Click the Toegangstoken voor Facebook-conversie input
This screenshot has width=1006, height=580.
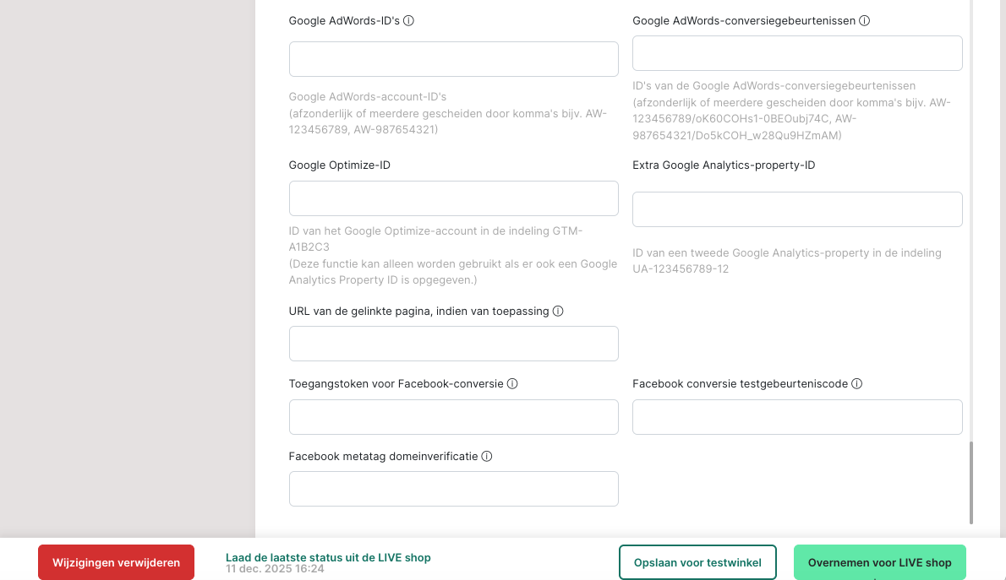[453, 417]
